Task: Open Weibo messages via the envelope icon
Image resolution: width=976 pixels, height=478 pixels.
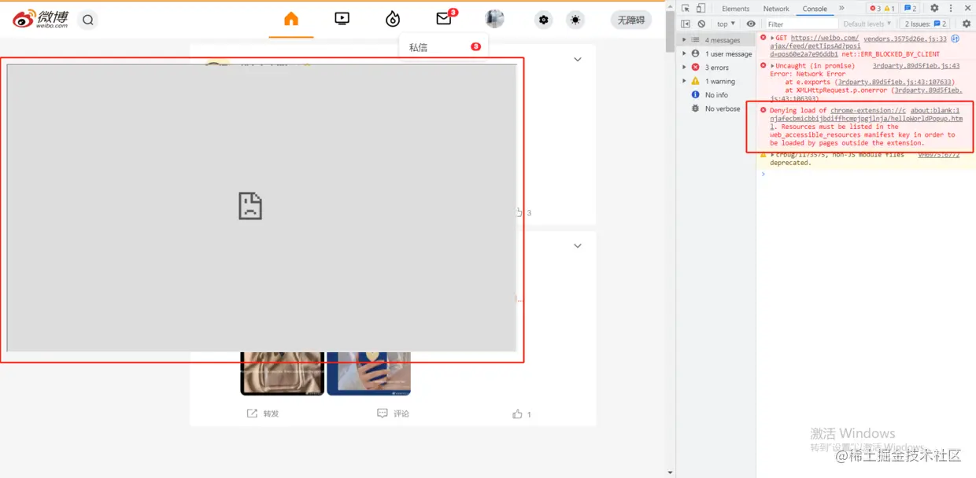Action: 444,17
